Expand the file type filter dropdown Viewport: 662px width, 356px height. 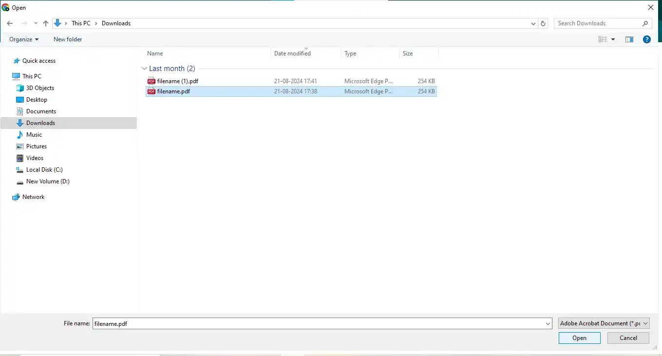[x=604, y=323]
